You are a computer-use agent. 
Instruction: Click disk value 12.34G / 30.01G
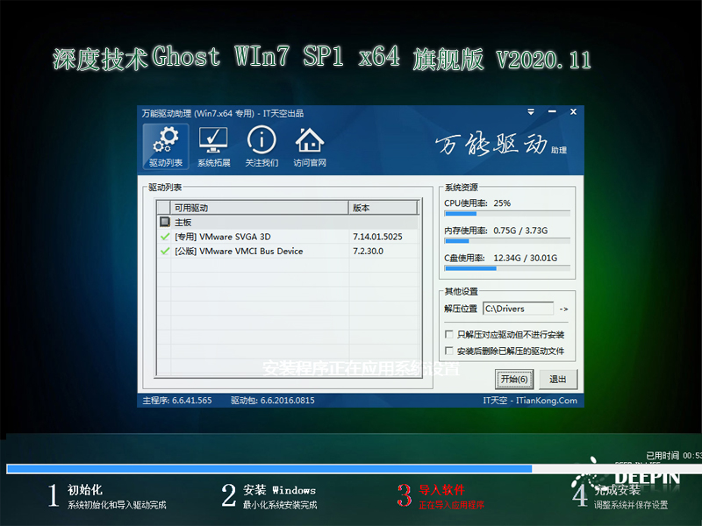525,258
